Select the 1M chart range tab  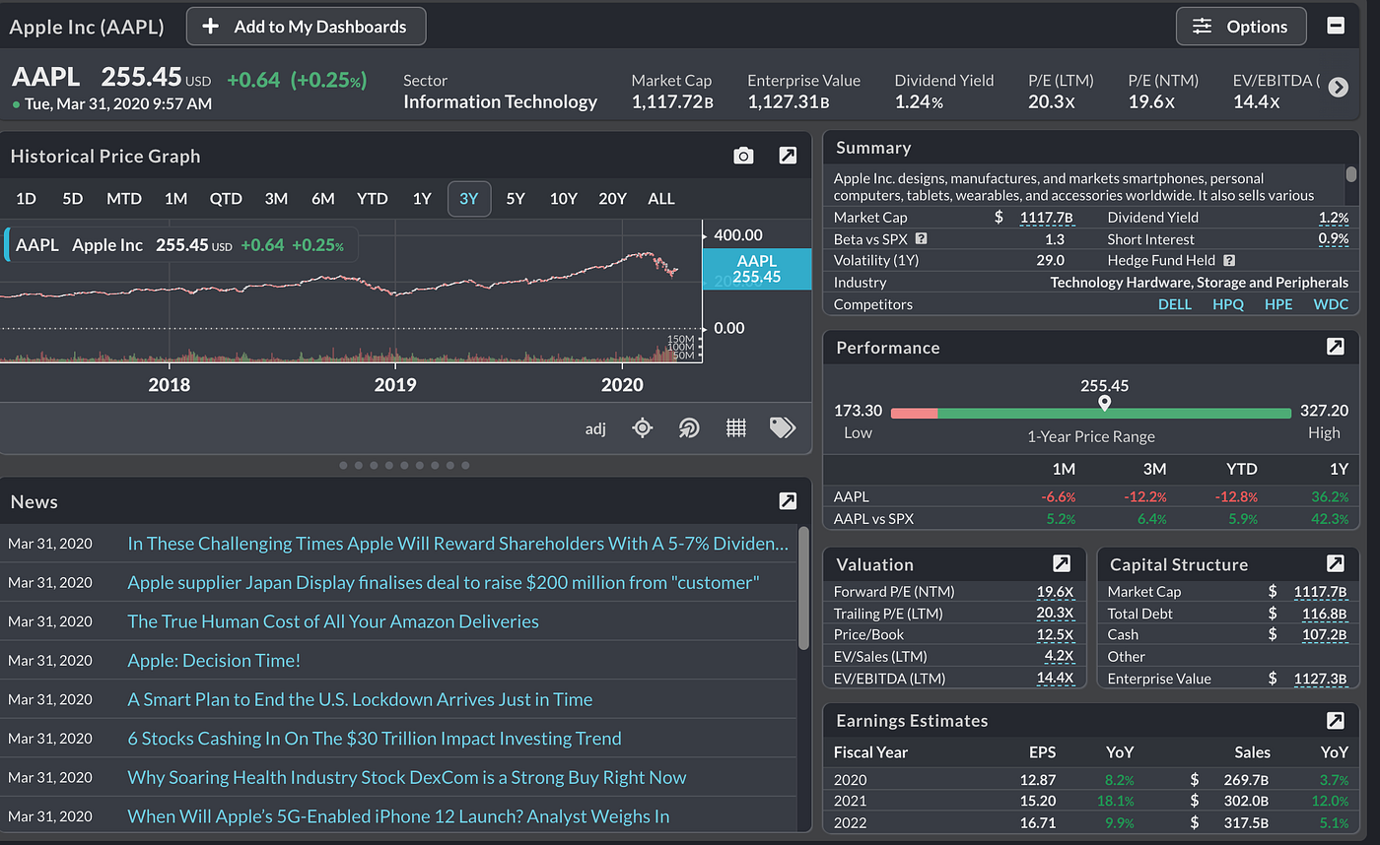(175, 199)
